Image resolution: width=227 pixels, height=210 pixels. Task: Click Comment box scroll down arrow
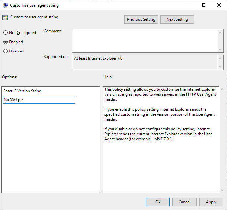[221, 49]
